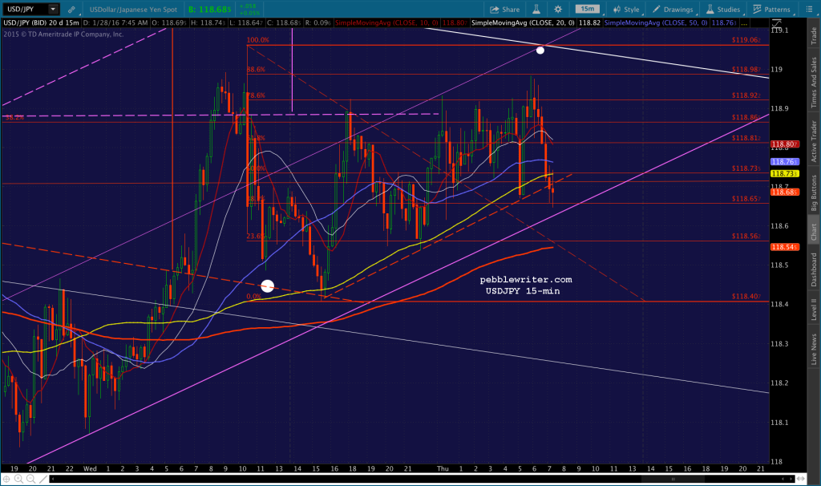
Task: Click the 100.0% Fibonacci retracement label
Action: click(257, 40)
